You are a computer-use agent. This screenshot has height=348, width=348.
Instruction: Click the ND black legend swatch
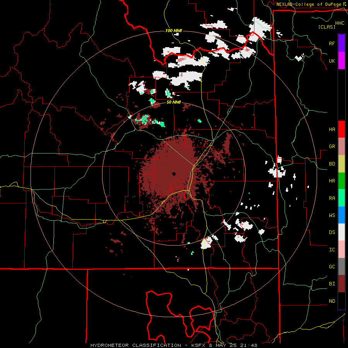pos(341,301)
